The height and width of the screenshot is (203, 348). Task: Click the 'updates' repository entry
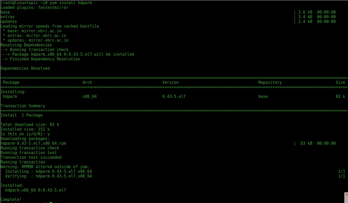click(x=8, y=21)
